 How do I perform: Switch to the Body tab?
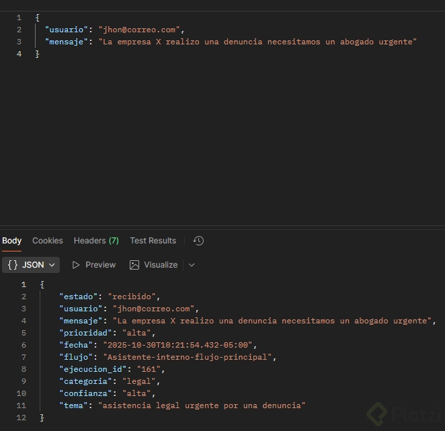11,241
